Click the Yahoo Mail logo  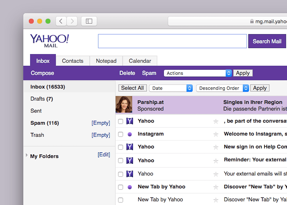tap(49, 40)
